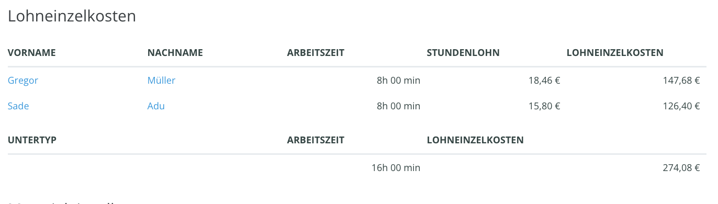Click the NACHNAME column header

coord(175,53)
